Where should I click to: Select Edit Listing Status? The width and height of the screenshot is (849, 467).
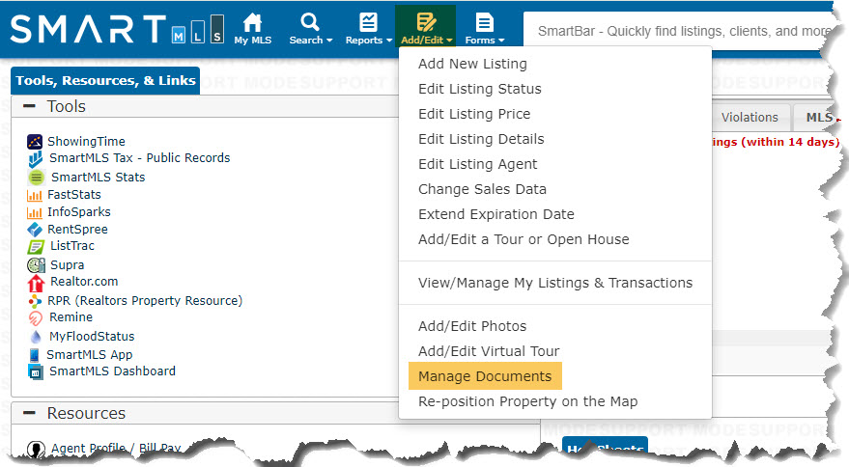(480, 89)
